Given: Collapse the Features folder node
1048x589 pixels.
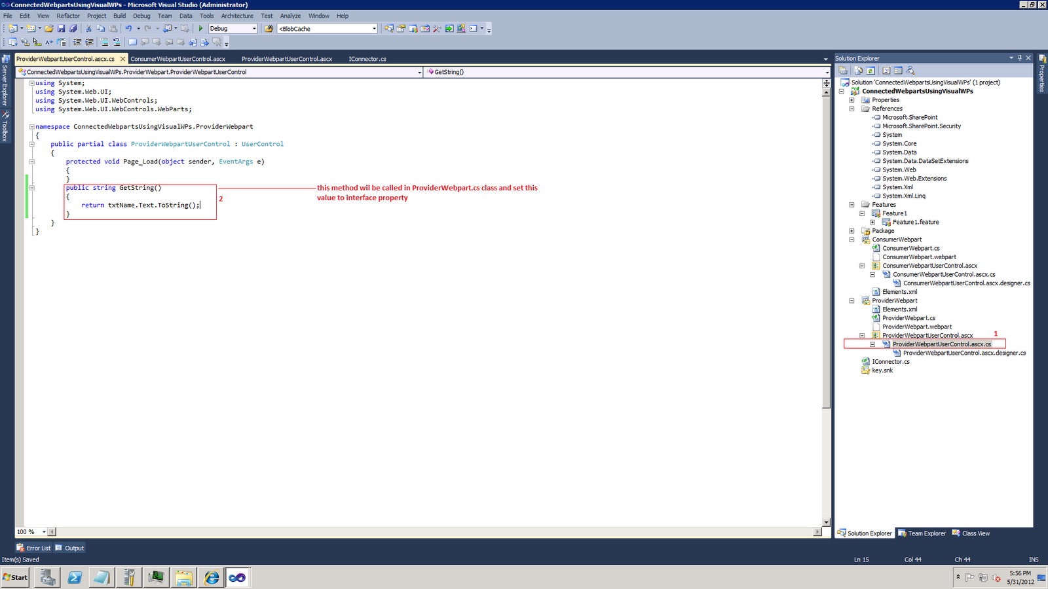Looking at the screenshot, I should (851, 205).
